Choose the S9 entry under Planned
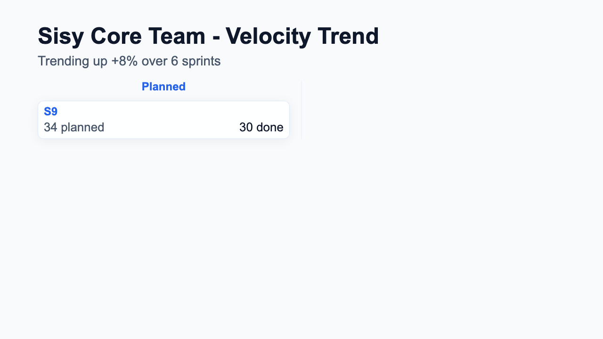Screen dimensions: 603x339 click(x=163, y=119)
